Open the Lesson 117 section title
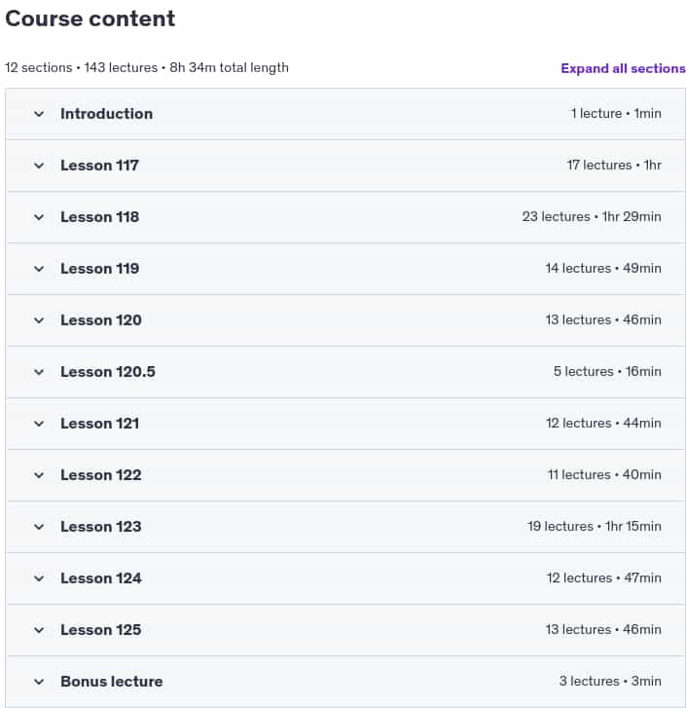Viewport: 686px width, 708px height. [99, 166]
